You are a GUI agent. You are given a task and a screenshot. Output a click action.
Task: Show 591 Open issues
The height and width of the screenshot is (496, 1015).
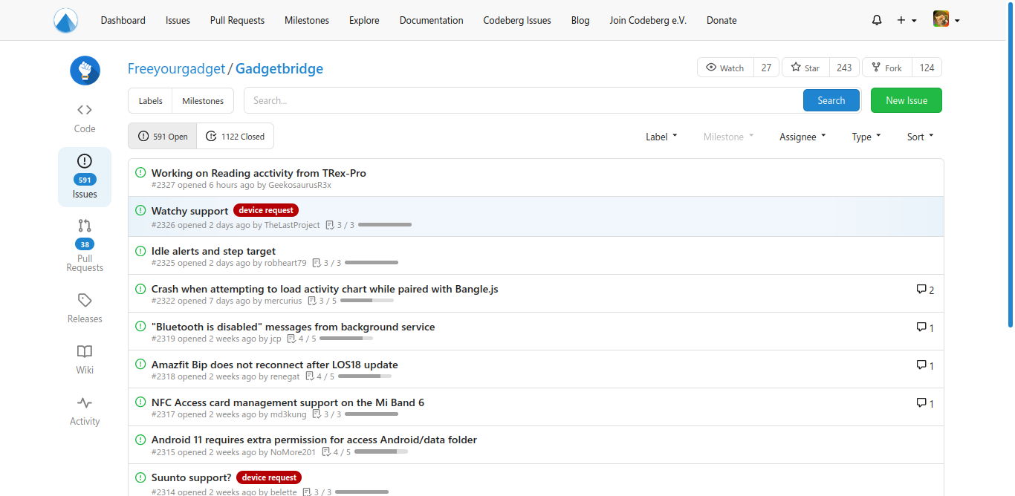[x=163, y=136]
